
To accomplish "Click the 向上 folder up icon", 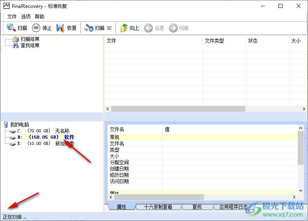I will 124,28.
